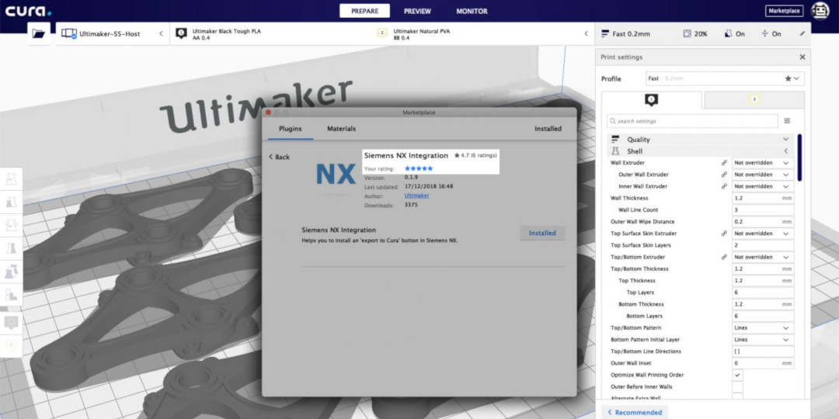
Task: Toggle Optimize Wall Printing Order checkbox
Action: tap(737, 376)
